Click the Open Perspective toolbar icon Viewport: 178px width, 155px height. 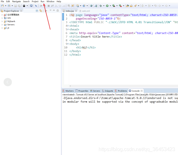pos(9,6)
